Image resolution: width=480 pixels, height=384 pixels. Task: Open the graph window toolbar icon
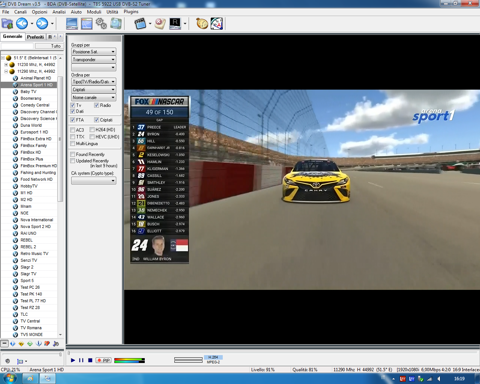tap(87, 24)
